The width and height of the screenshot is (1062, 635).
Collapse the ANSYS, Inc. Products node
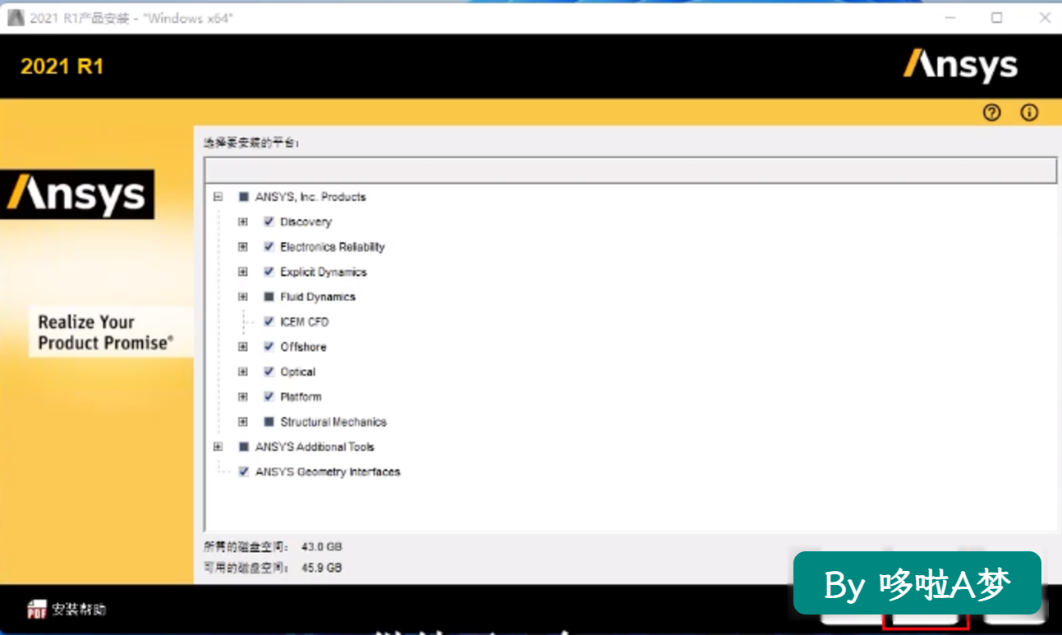tap(218, 197)
